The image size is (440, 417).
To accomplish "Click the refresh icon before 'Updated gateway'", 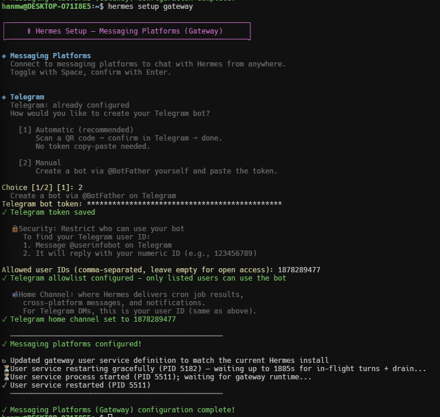I will pos(4,361).
